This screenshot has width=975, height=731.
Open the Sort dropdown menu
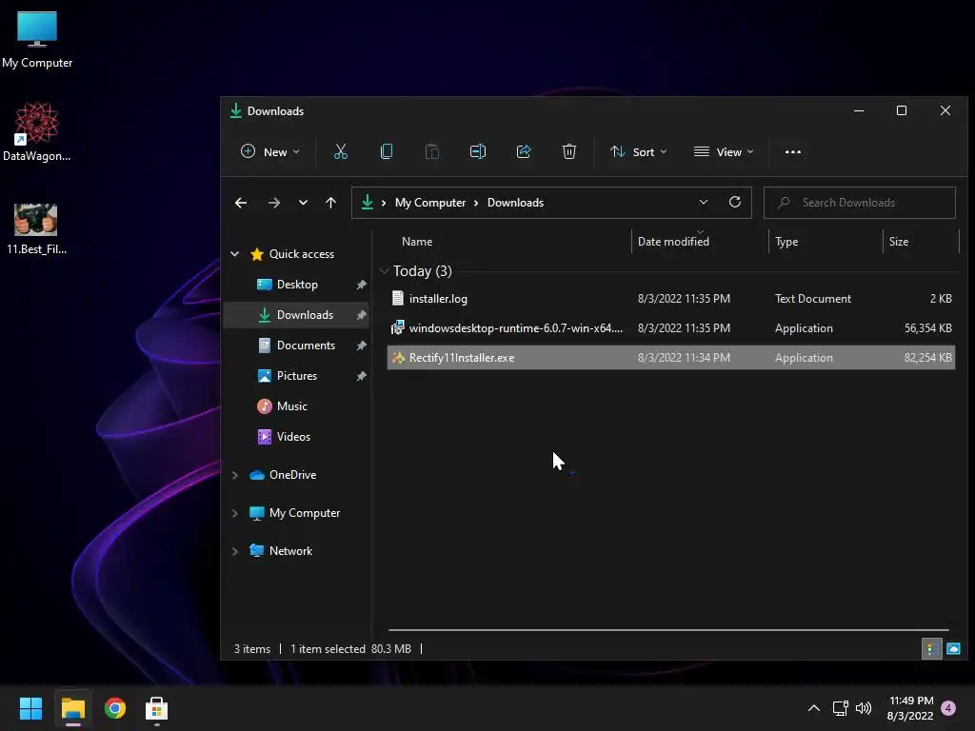[x=639, y=151]
